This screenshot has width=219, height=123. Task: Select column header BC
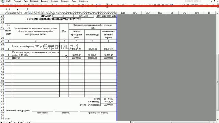click(x=135, y=13)
